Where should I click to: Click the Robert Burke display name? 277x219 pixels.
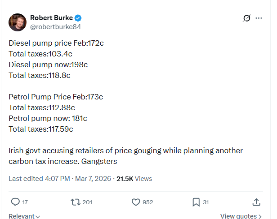coord(51,18)
